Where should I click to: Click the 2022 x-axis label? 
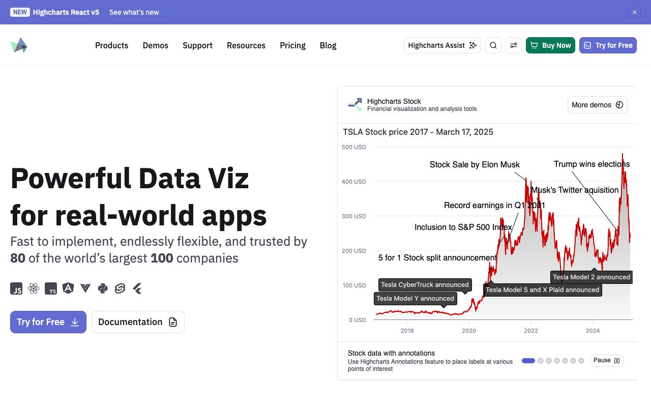(x=531, y=331)
